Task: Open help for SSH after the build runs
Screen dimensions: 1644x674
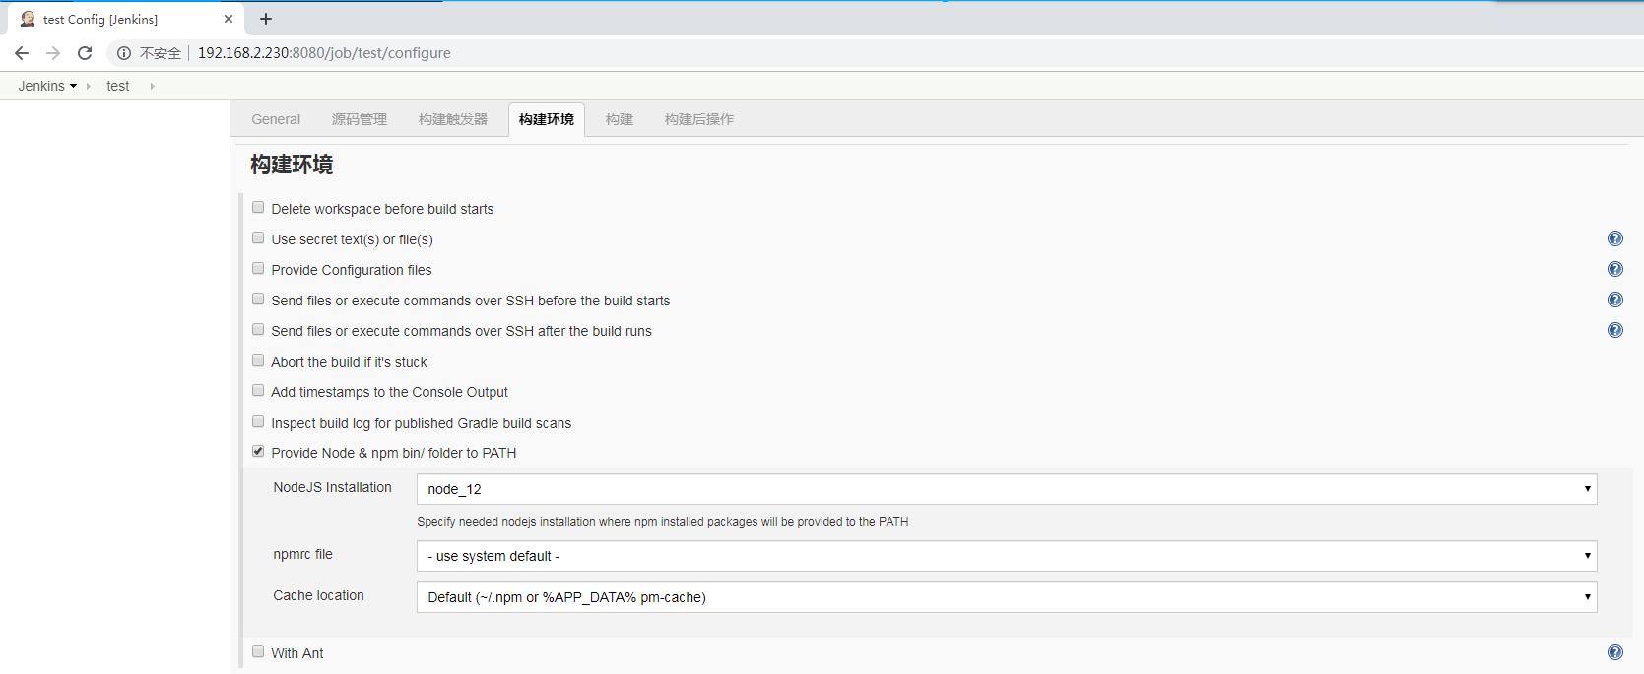Action: point(1615,330)
